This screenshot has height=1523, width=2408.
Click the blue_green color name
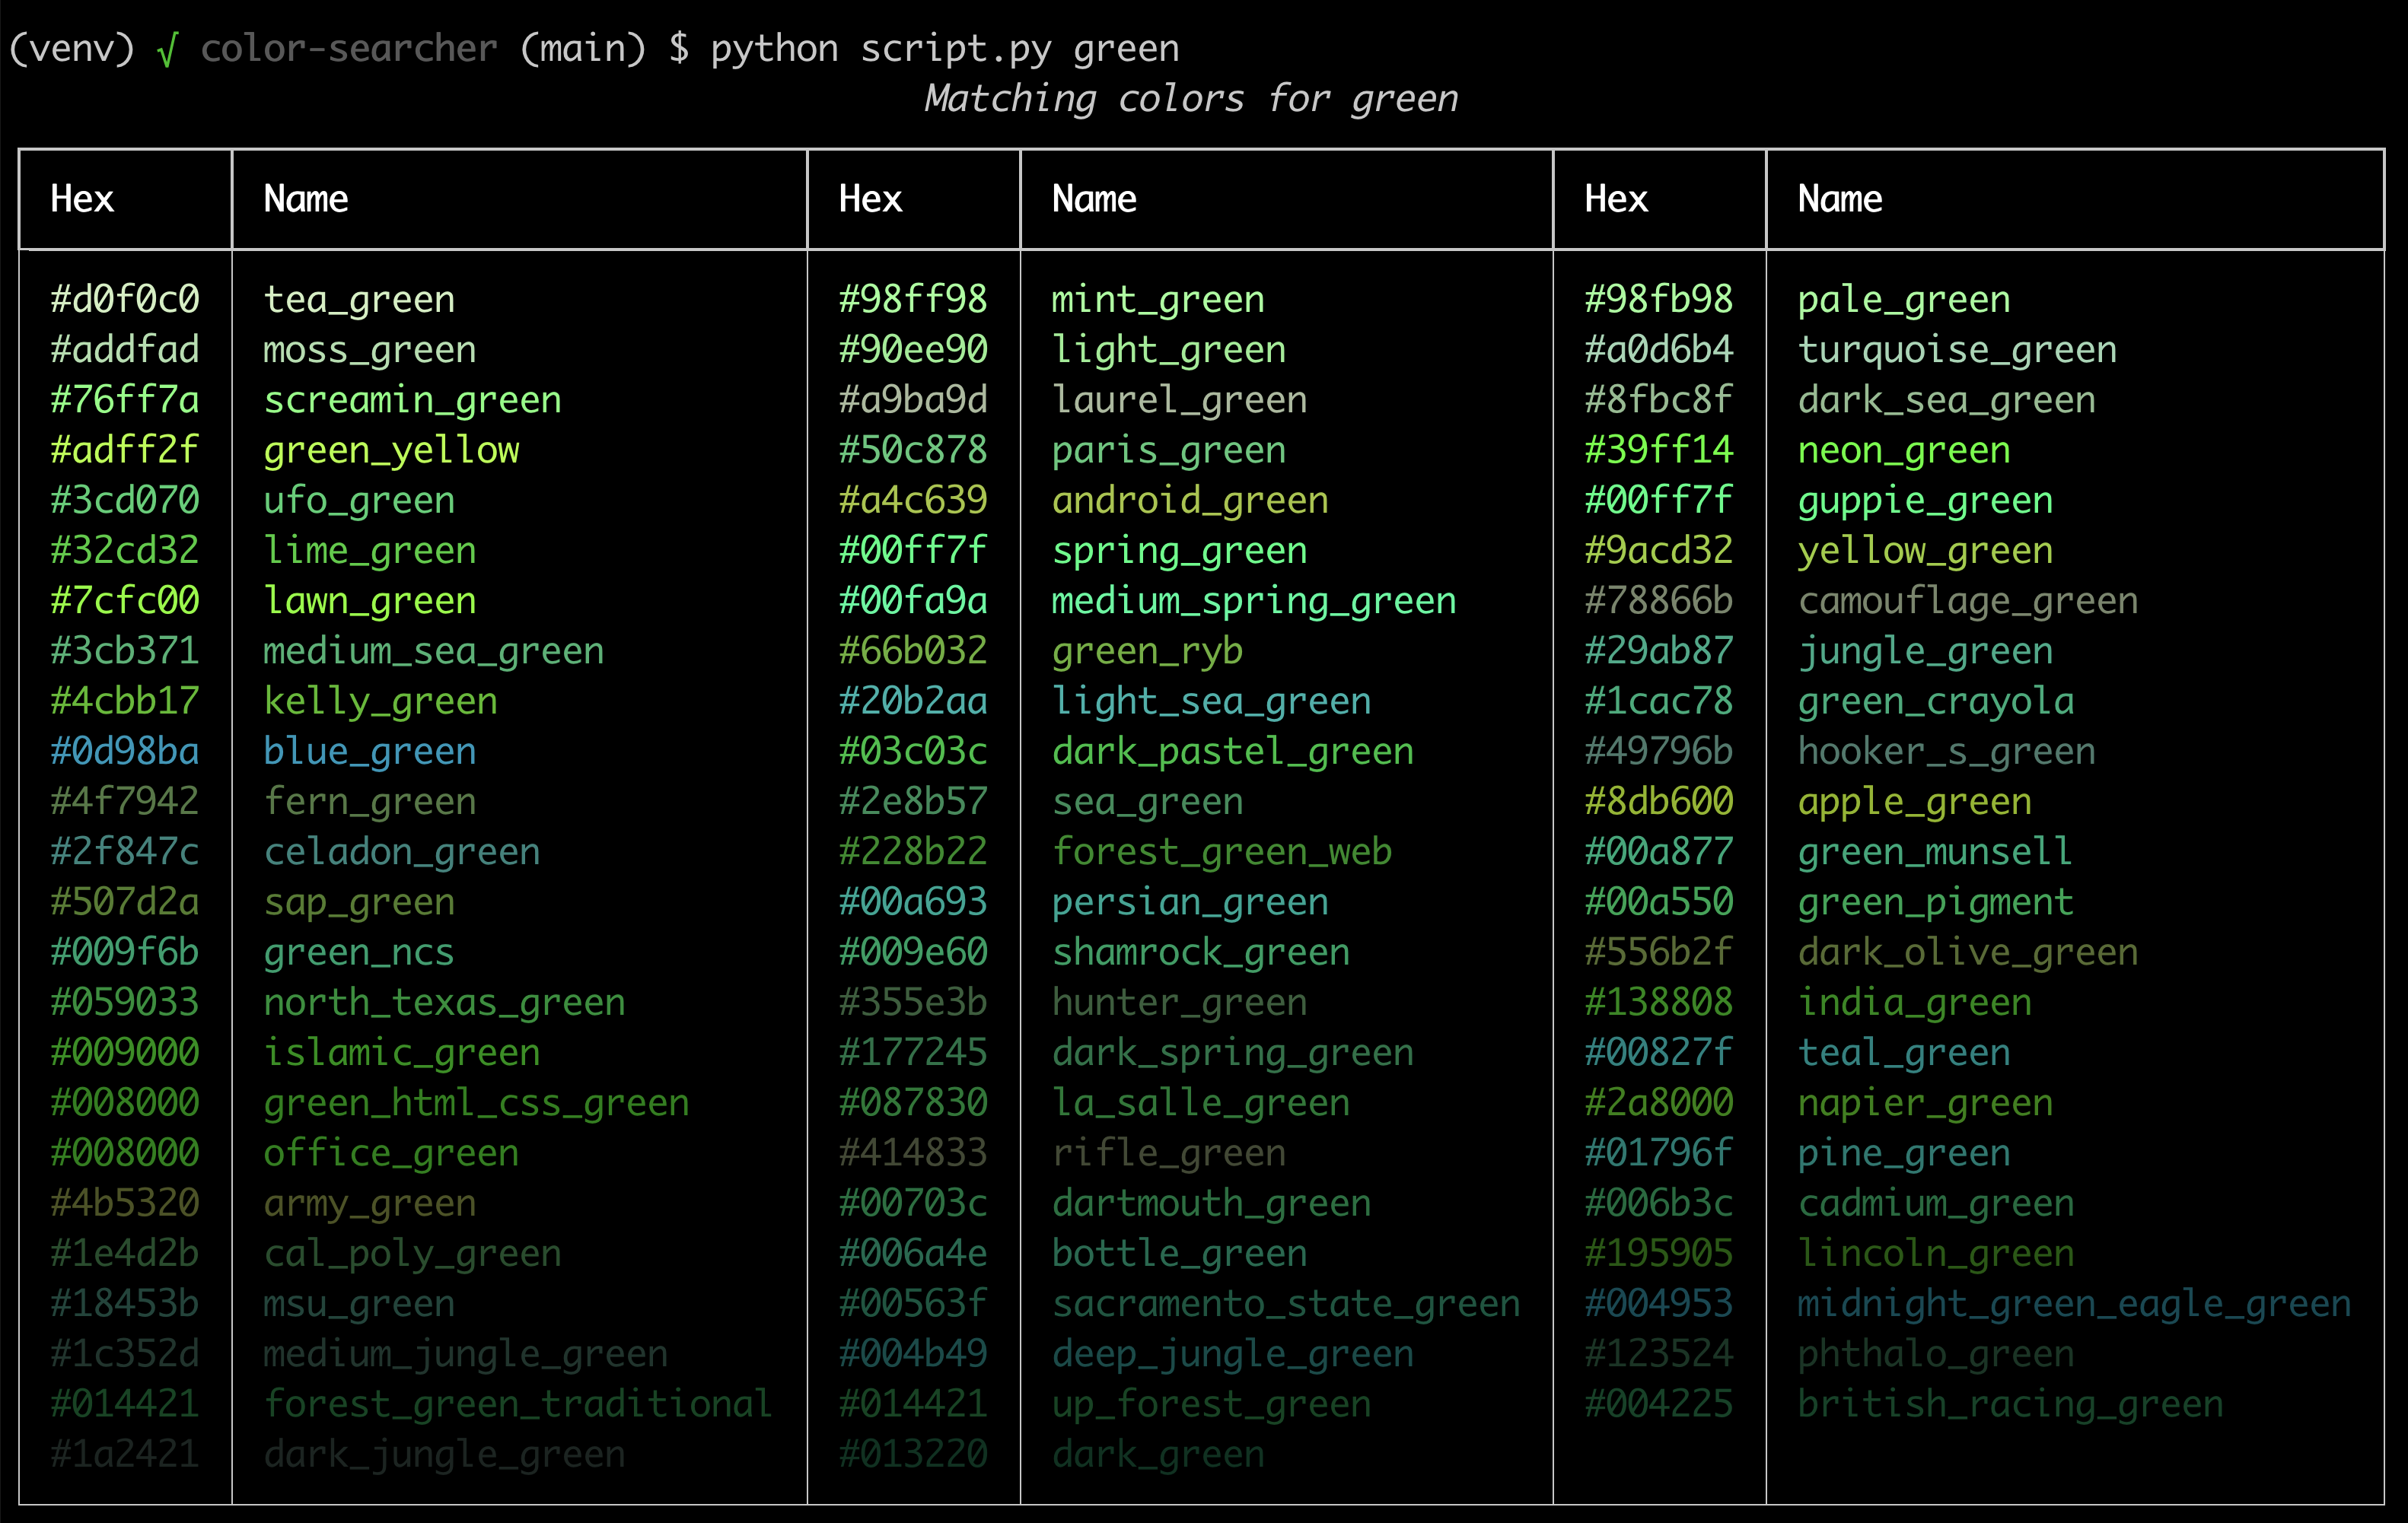(x=369, y=752)
